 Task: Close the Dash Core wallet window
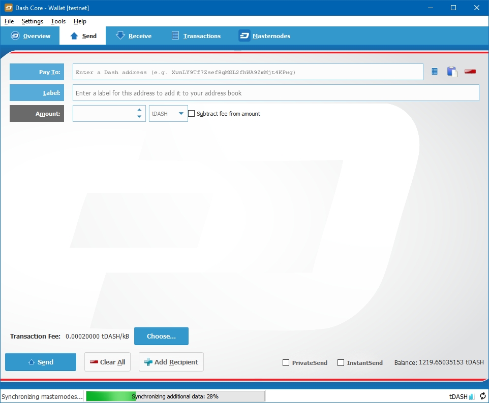coord(477,8)
